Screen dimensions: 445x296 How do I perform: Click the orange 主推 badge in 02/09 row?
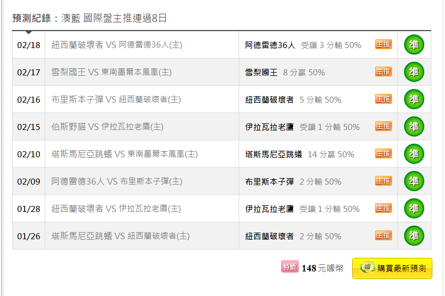383,181
